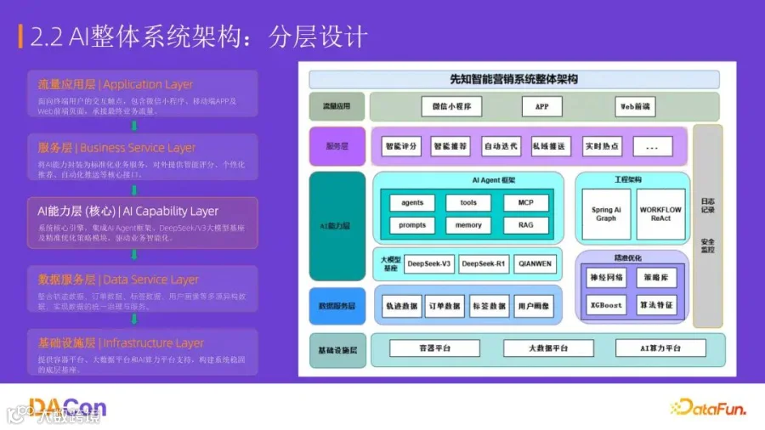Click the 工程架构 heading
765x430 pixels.
[x=628, y=179]
